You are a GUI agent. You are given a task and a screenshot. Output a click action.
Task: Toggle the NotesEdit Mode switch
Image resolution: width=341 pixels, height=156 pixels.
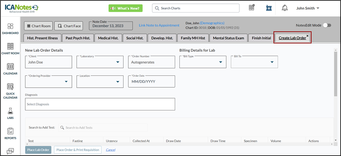tap(327, 25)
